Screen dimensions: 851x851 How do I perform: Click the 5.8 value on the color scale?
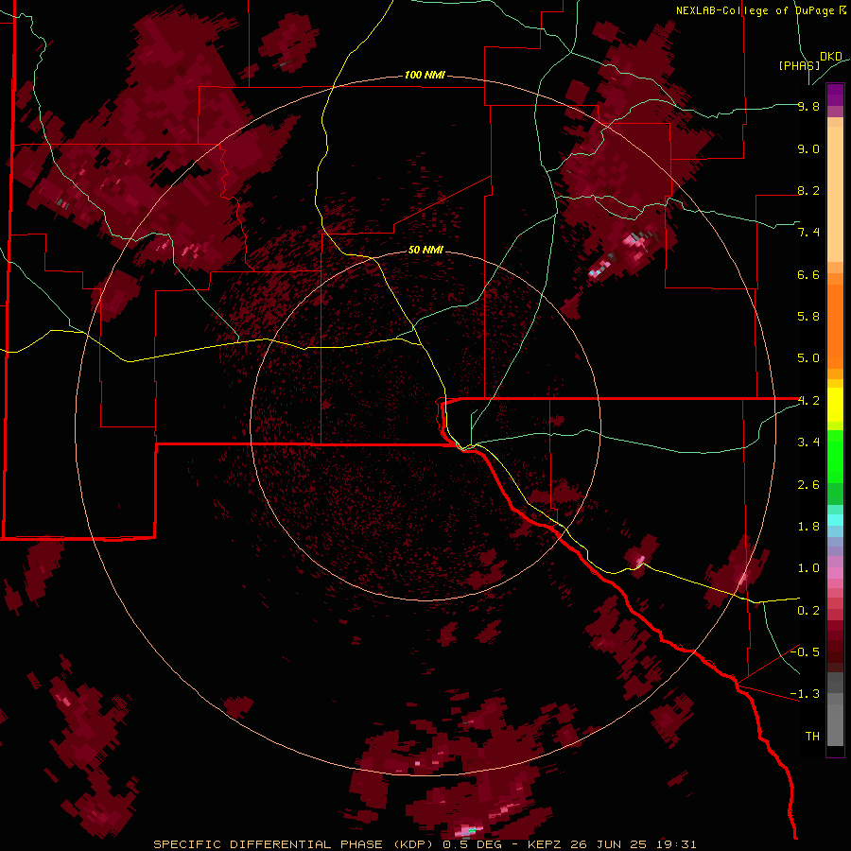click(808, 317)
